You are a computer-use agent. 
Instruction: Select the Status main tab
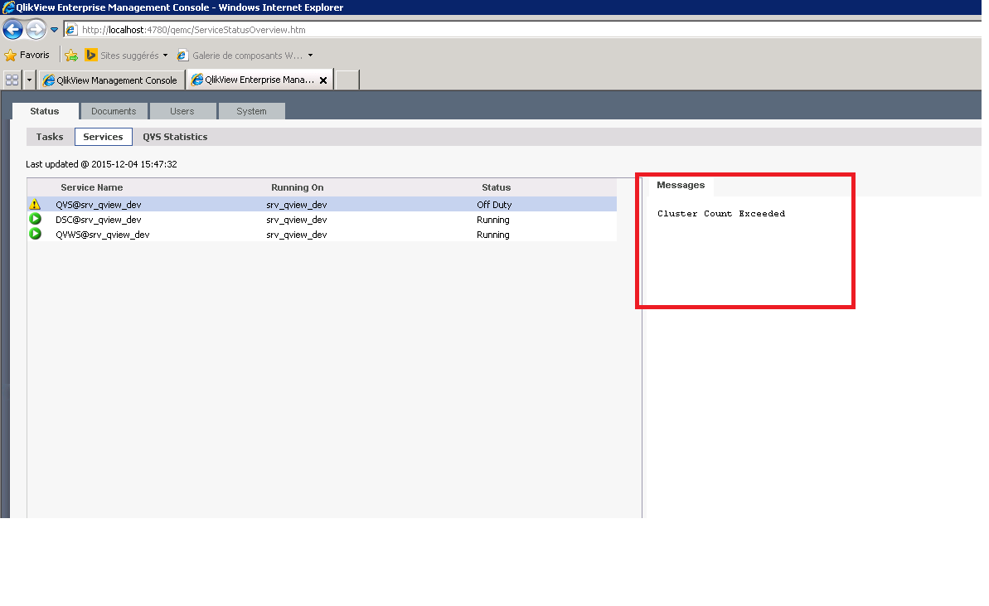coord(45,111)
